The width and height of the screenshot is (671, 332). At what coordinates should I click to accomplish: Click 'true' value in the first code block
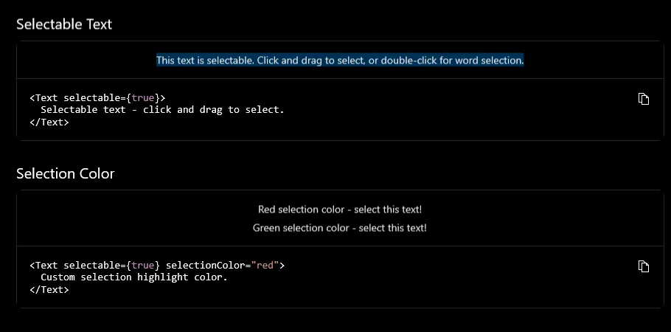(x=143, y=97)
